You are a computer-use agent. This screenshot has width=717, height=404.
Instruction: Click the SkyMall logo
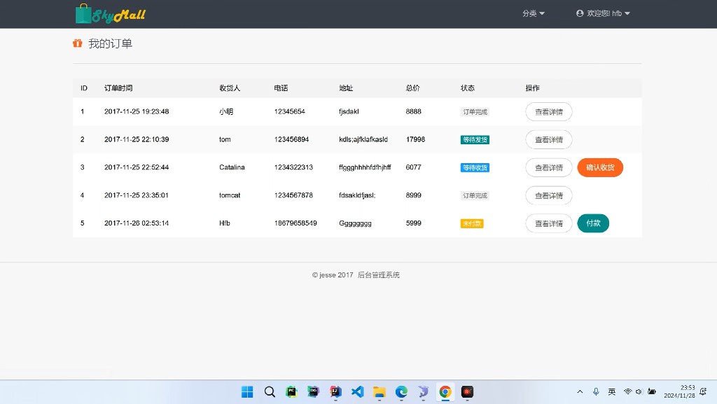110,14
